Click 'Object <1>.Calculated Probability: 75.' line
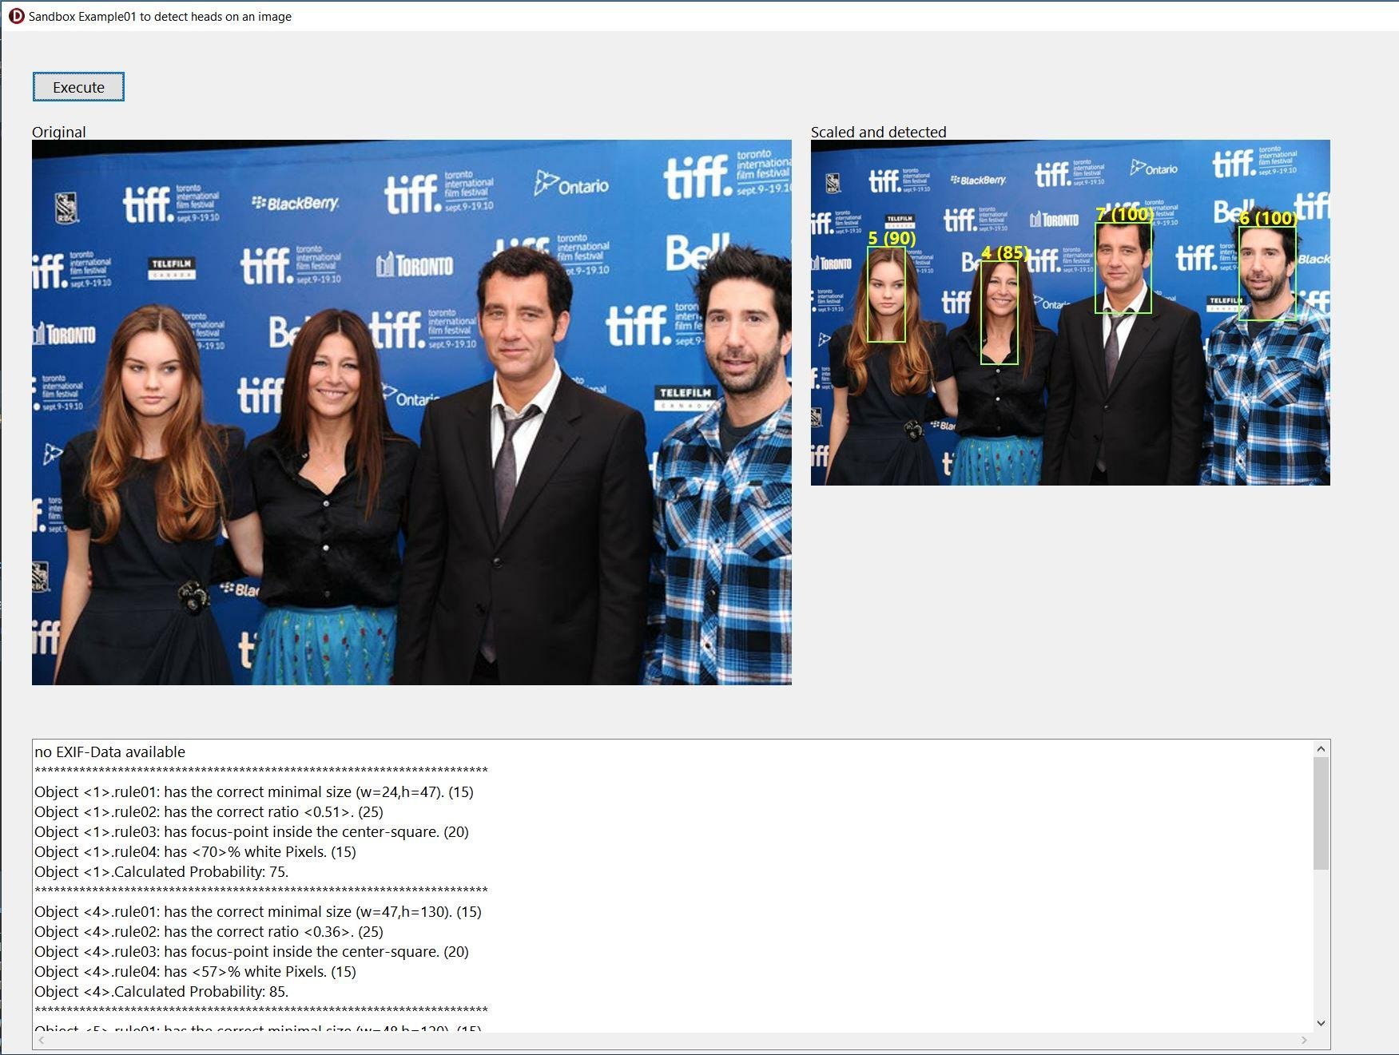The image size is (1399, 1055). click(161, 871)
